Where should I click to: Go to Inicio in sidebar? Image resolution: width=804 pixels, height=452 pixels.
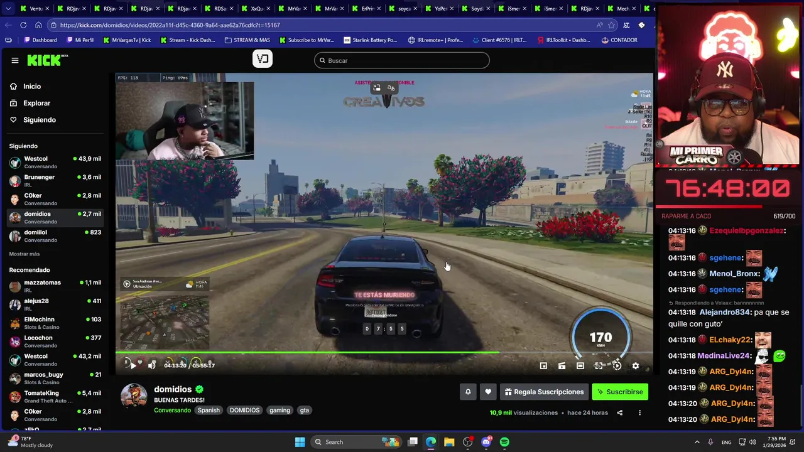click(32, 87)
